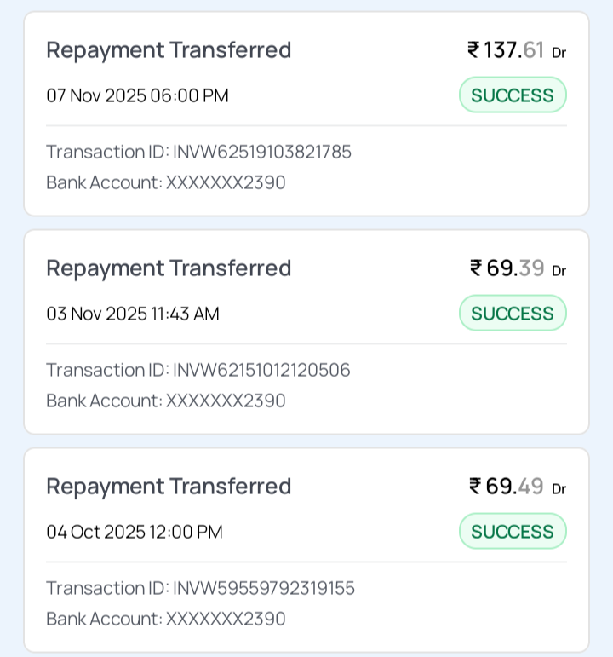613x657 pixels.
Task: Click the 07 Nov 2025 06:00 PM timestamp
Action: (x=137, y=95)
